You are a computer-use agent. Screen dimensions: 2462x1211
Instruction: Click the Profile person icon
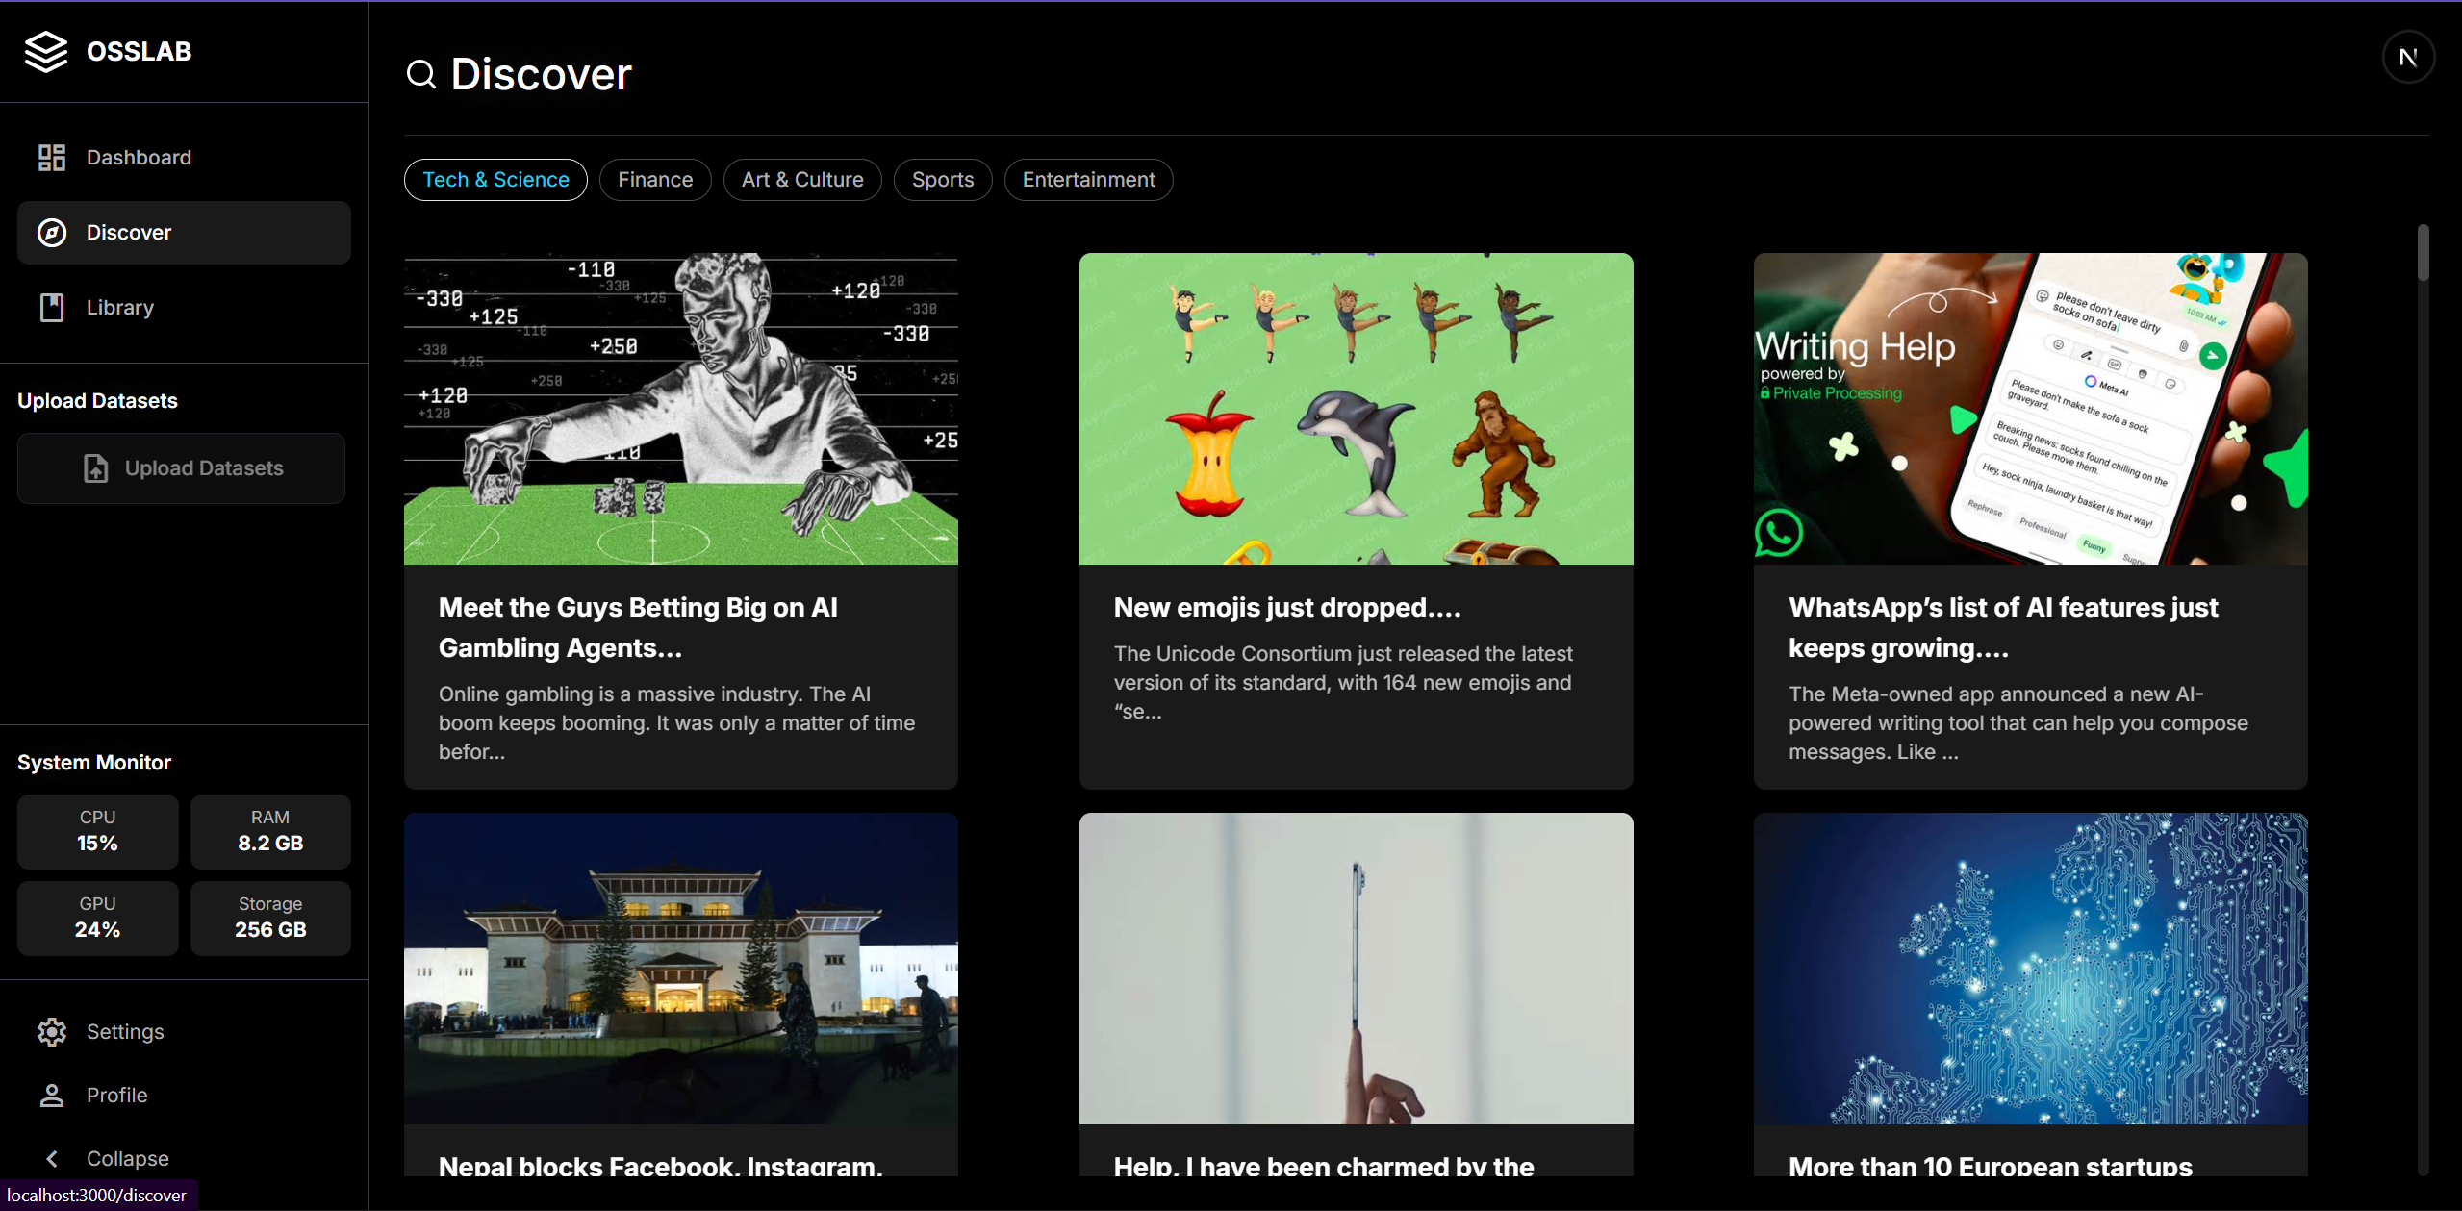pyautogui.click(x=52, y=1095)
